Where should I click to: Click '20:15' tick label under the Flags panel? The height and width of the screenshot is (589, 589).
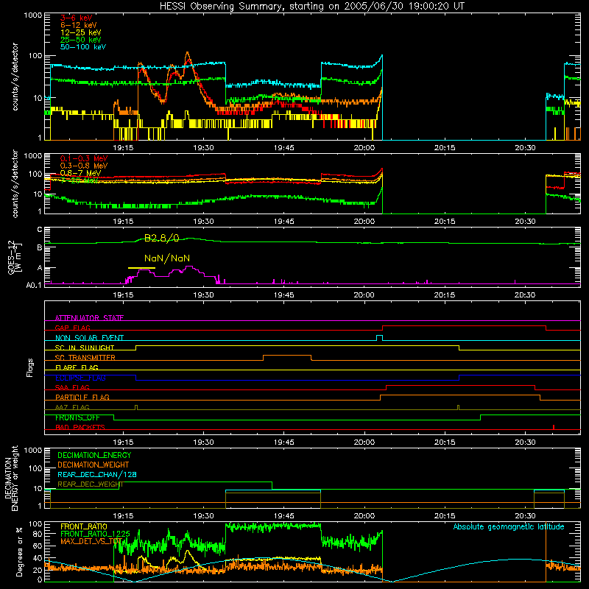[x=445, y=442]
